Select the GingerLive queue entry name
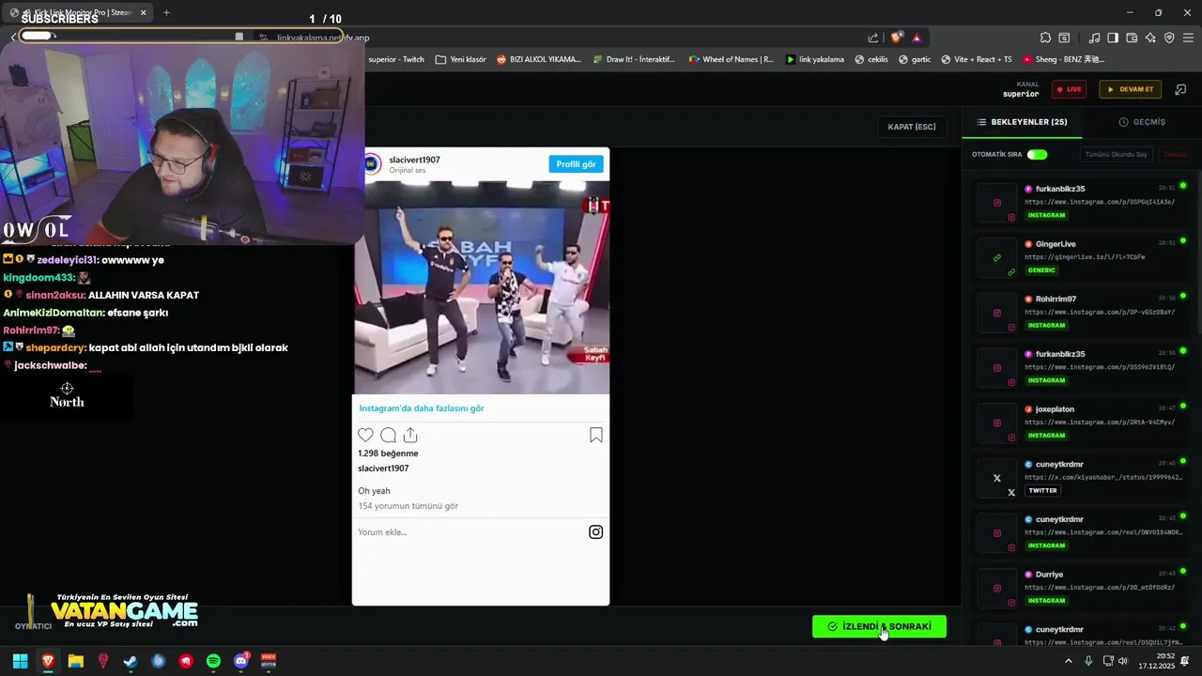The width and height of the screenshot is (1202, 676). click(x=1056, y=244)
